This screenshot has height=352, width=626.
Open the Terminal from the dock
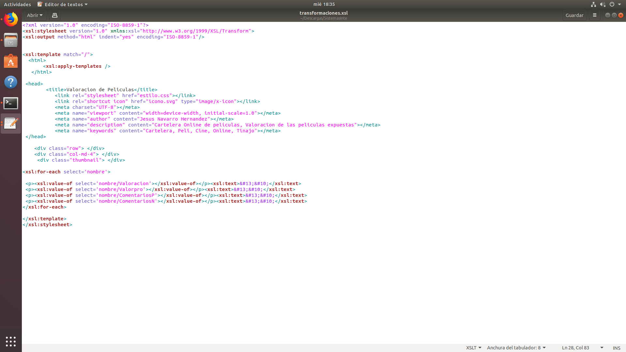[x=11, y=103]
